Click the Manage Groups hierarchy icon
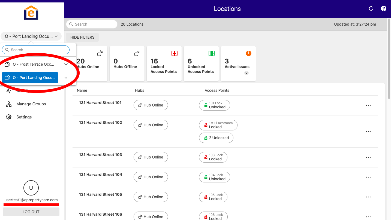 (x=9, y=104)
